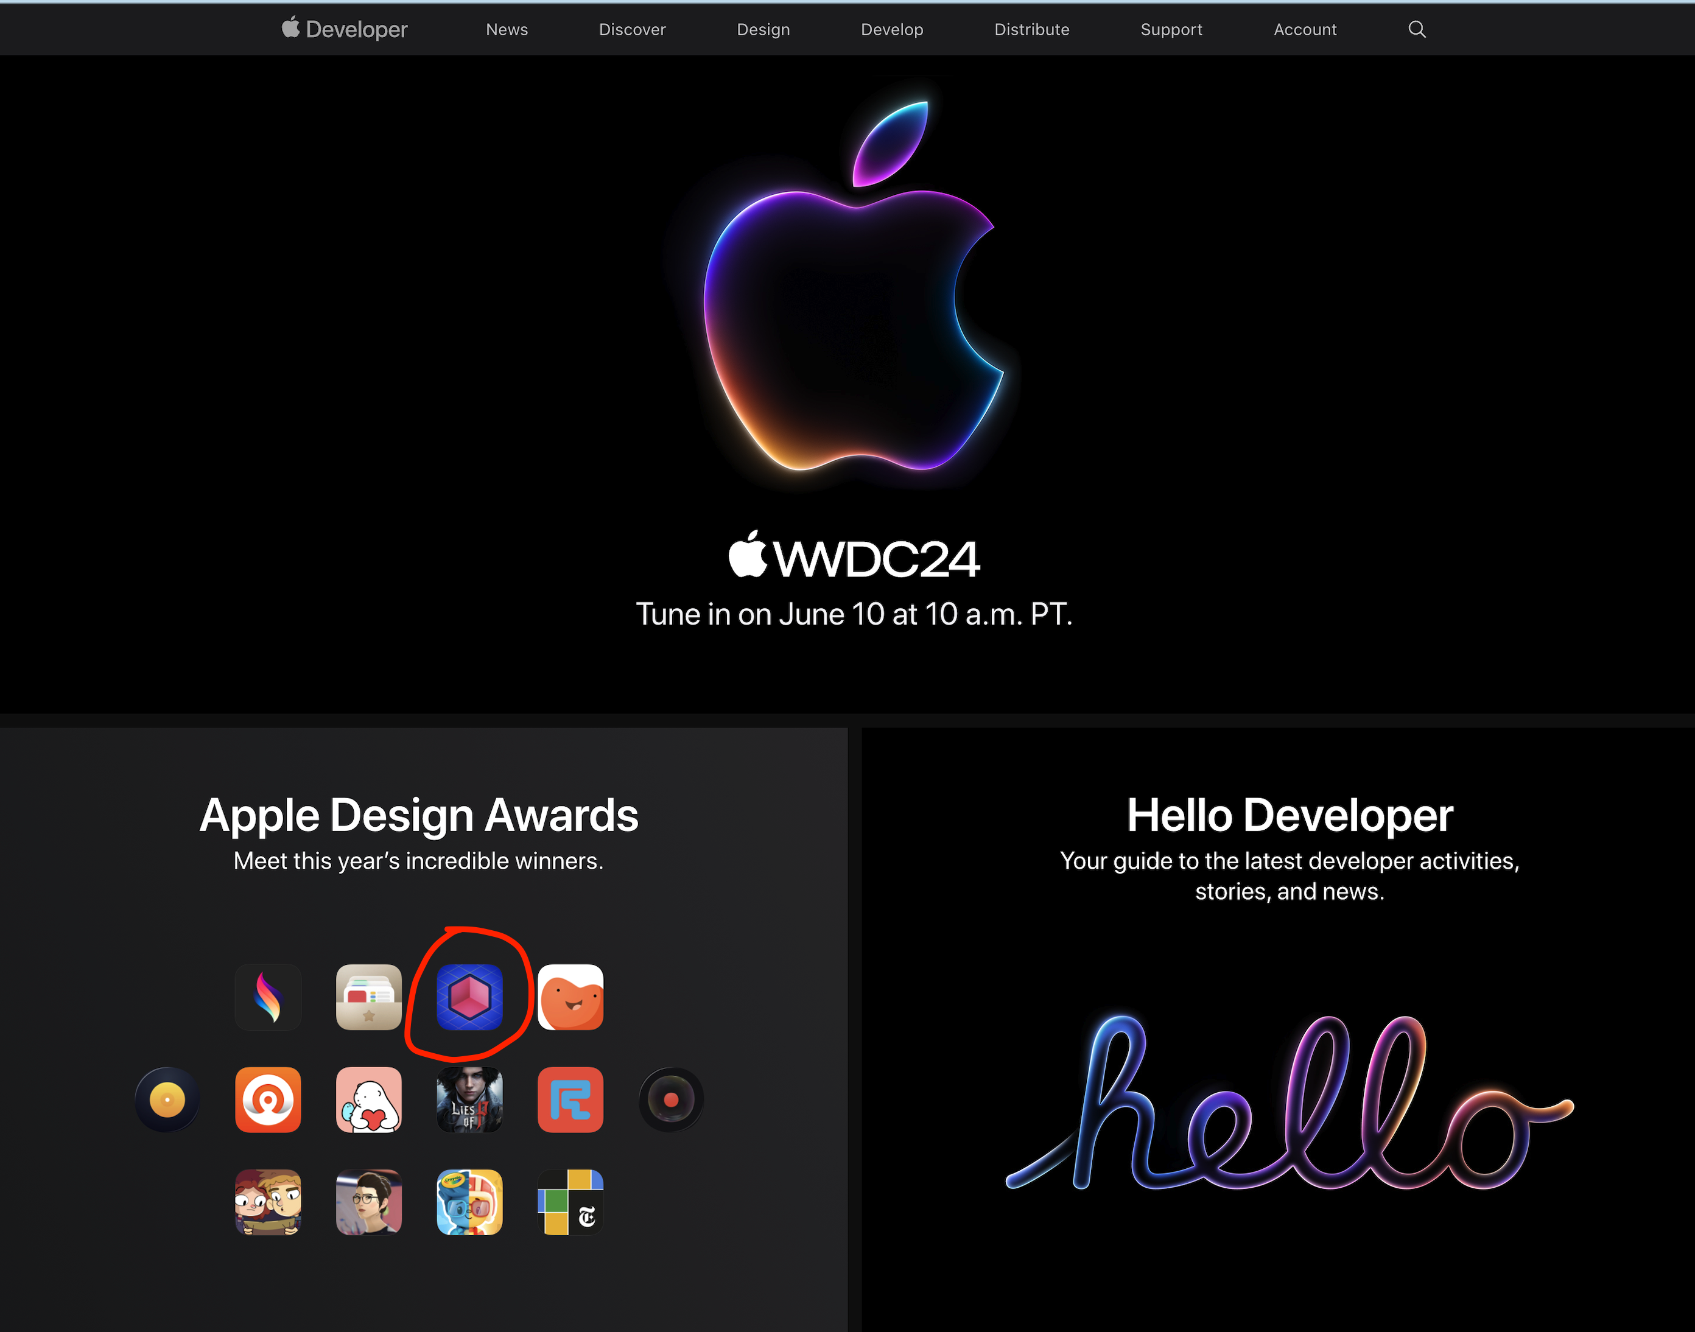Open the News menu item
The image size is (1695, 1332).
pos(507,30)
